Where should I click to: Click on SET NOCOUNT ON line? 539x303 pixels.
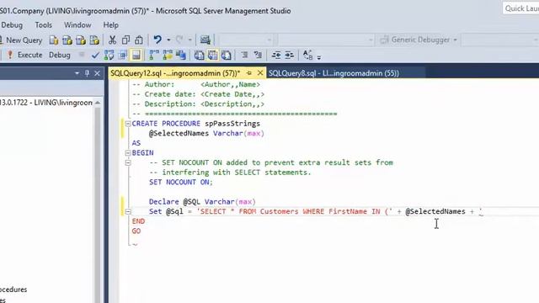(181, 182)
